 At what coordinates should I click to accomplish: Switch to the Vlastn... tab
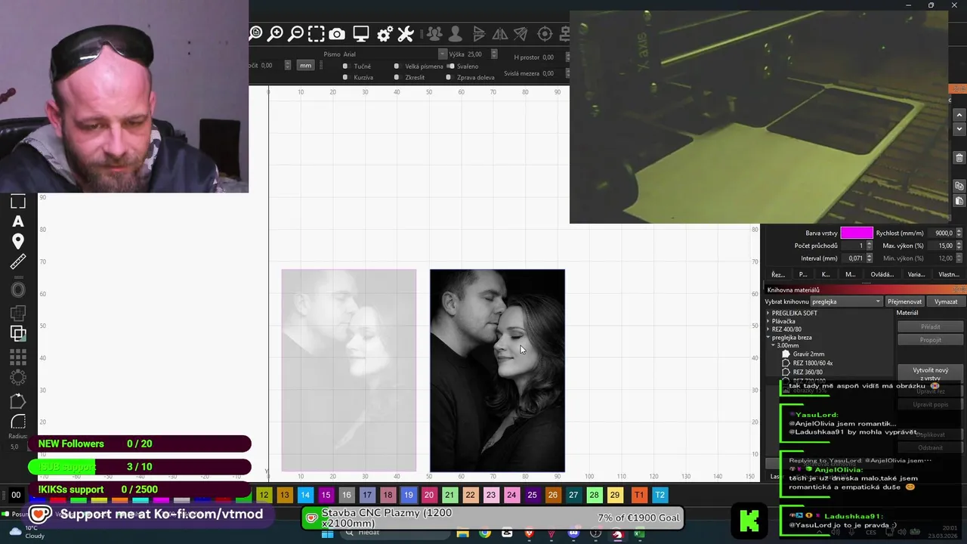[949, 274]
